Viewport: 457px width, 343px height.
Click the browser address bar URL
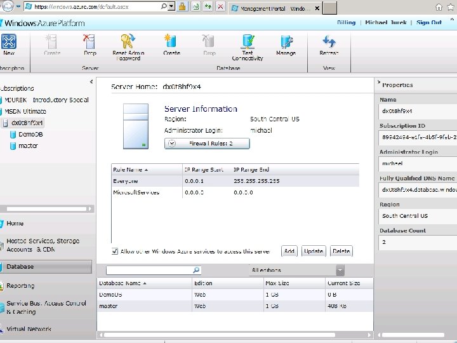81,7
